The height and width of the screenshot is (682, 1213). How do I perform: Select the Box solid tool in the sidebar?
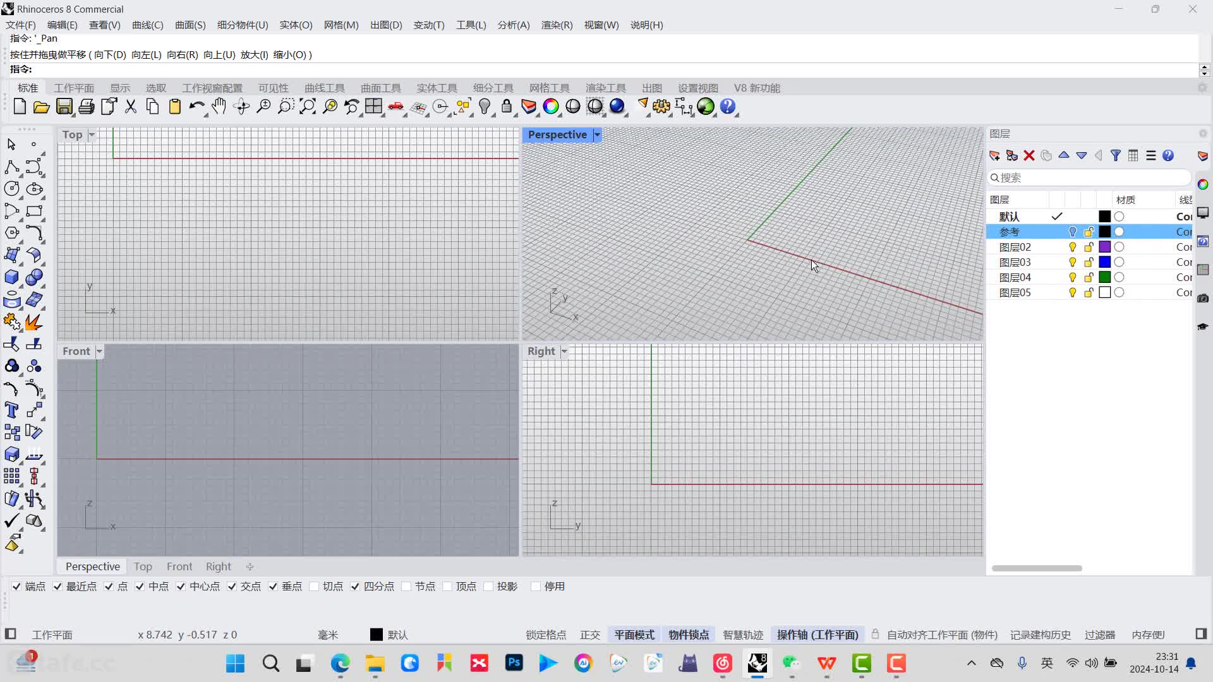click(x=11, y=277)
